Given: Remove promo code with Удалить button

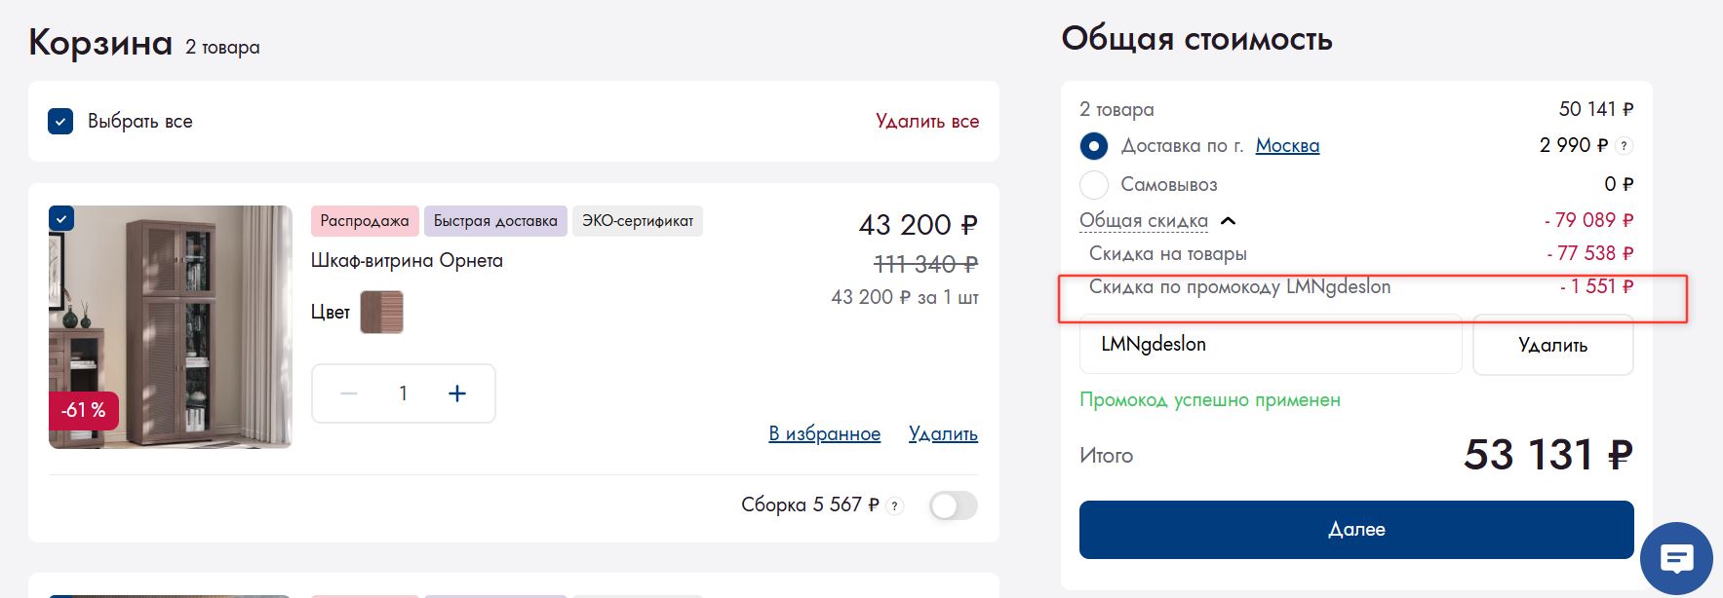Looking at the screenshot, I should point(1552,345).
